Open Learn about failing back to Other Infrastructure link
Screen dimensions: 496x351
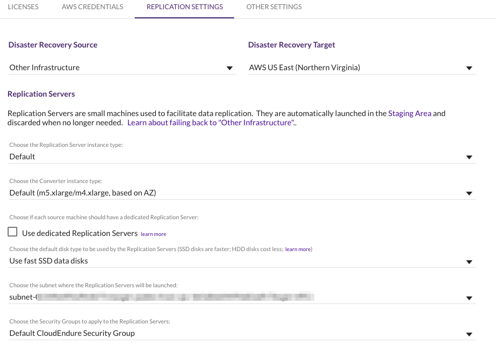[212, 123]
